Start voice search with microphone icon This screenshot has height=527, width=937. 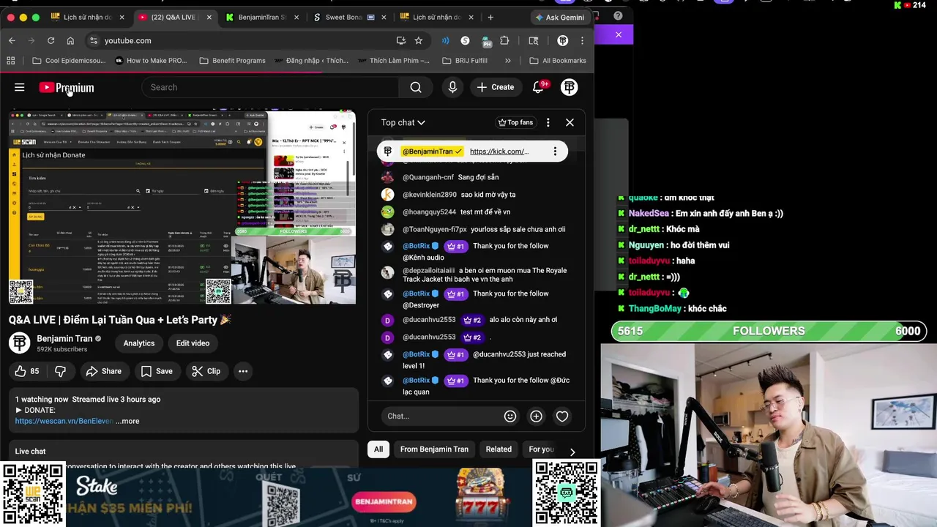click(x=452, y=87)
